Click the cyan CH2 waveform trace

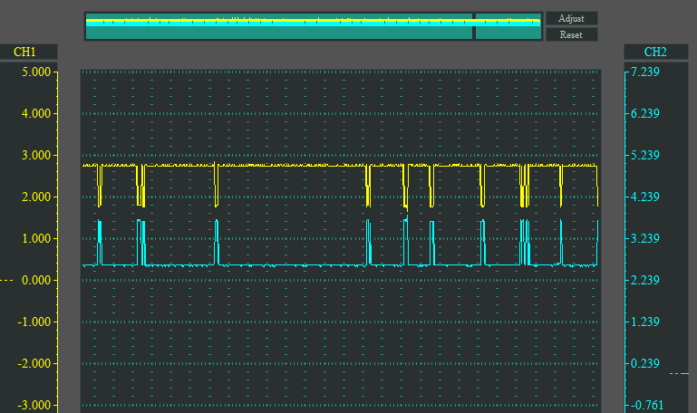pos(272,265)
